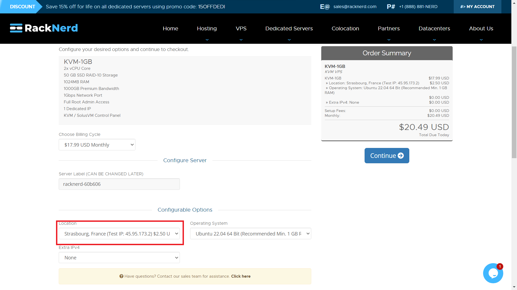The image size is (517, 290).
Task: Open the Dedicated Servers menu
Action: pyautogui.click(x=289, y=28)
